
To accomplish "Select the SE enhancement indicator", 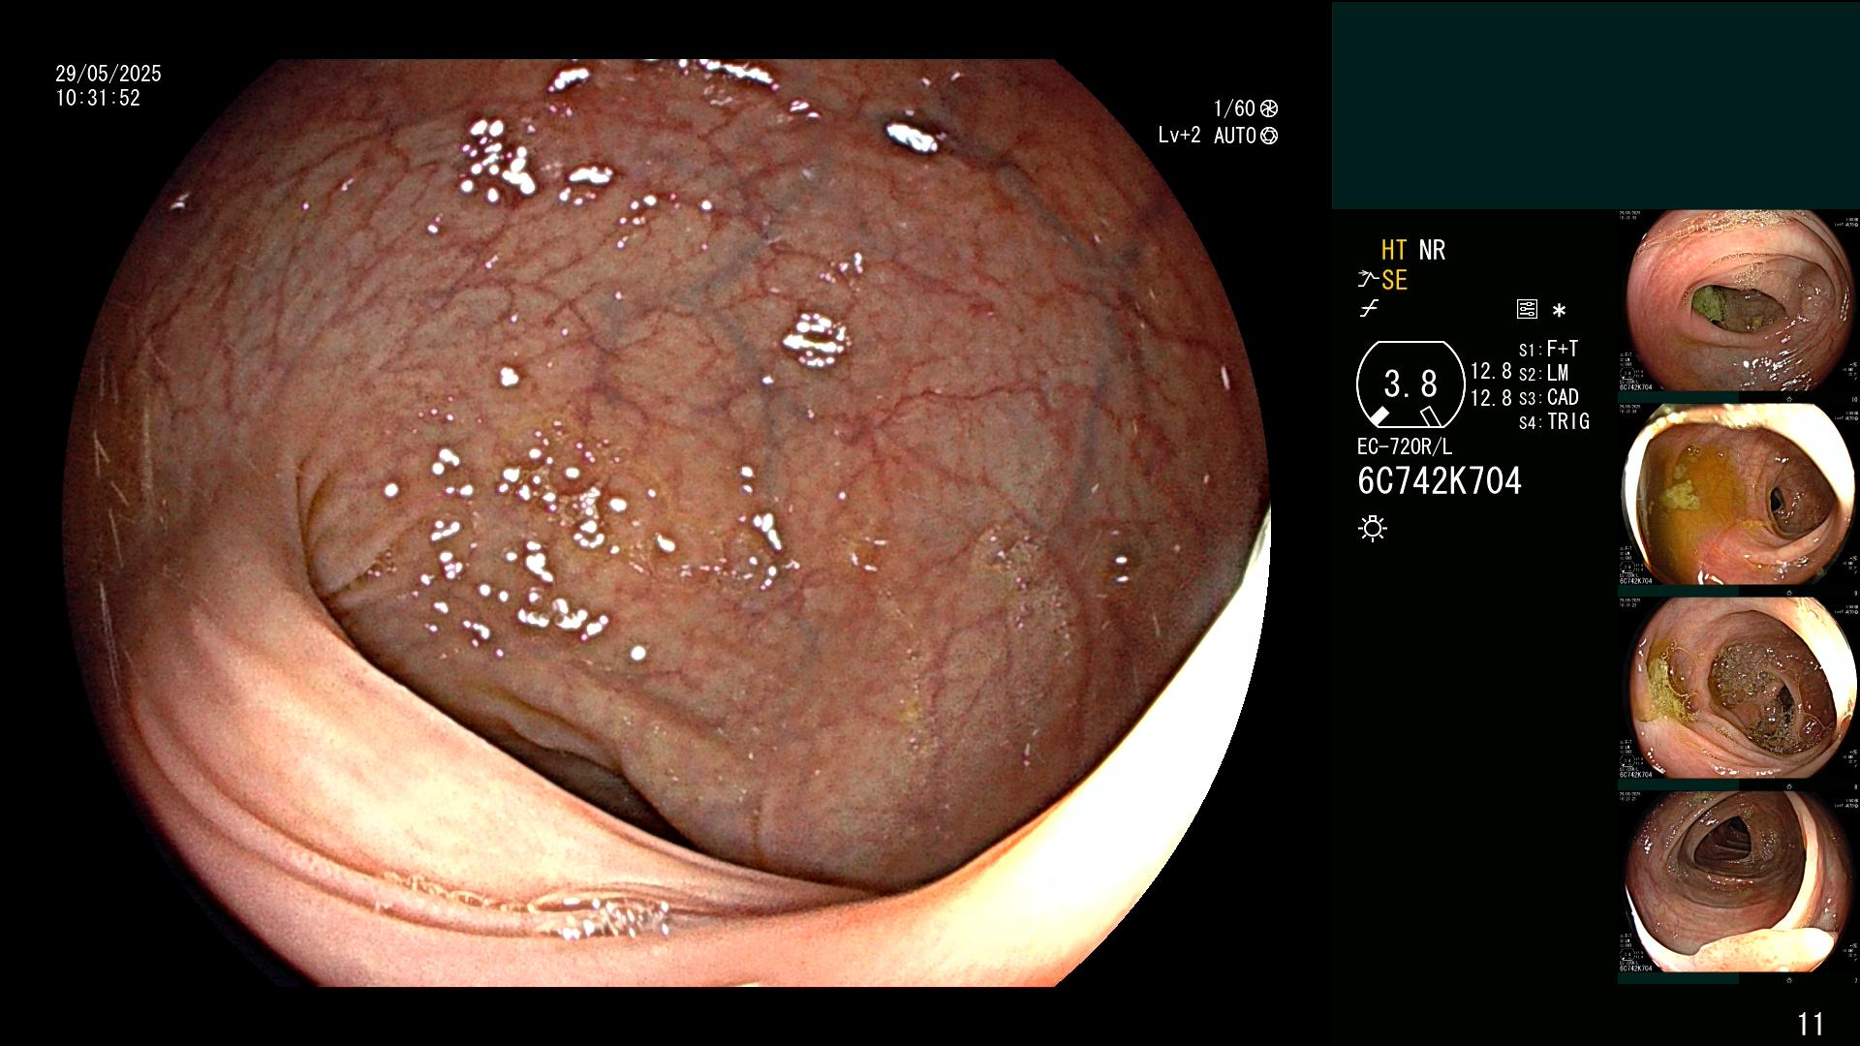I will pos(1394,280).
